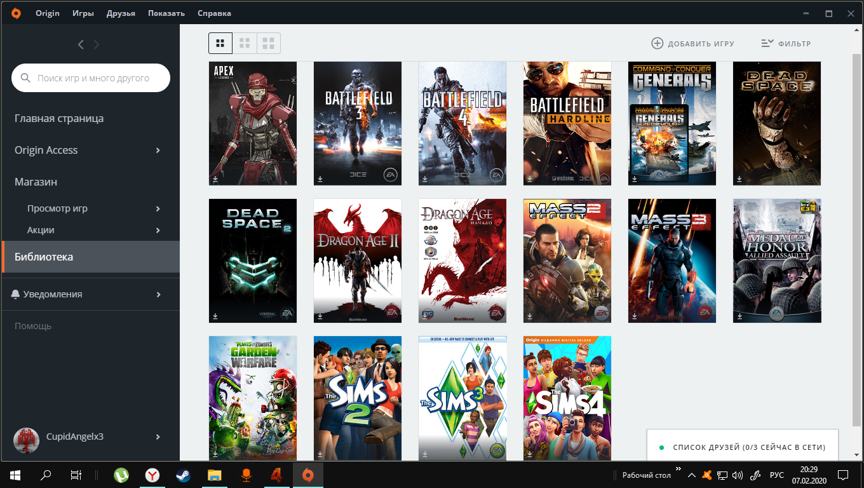Open the Магазин section

pos(36,182)
